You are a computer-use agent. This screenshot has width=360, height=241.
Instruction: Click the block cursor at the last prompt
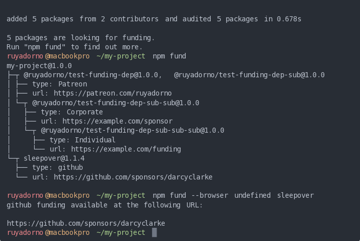pyautogui.click(x=155, y=232)
